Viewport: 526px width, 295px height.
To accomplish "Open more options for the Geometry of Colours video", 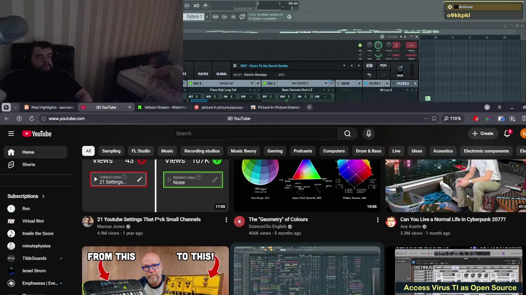I will tap(378, 220).
